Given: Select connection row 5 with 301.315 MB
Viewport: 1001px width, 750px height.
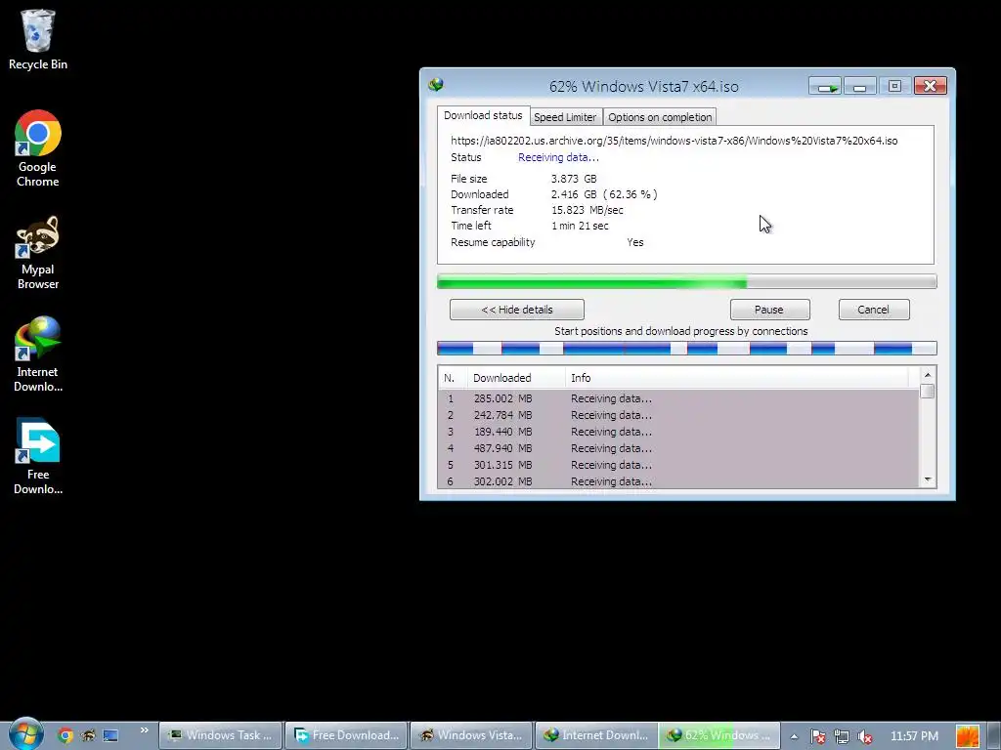Looking at the screenshot, I should [x=678, y=465].
